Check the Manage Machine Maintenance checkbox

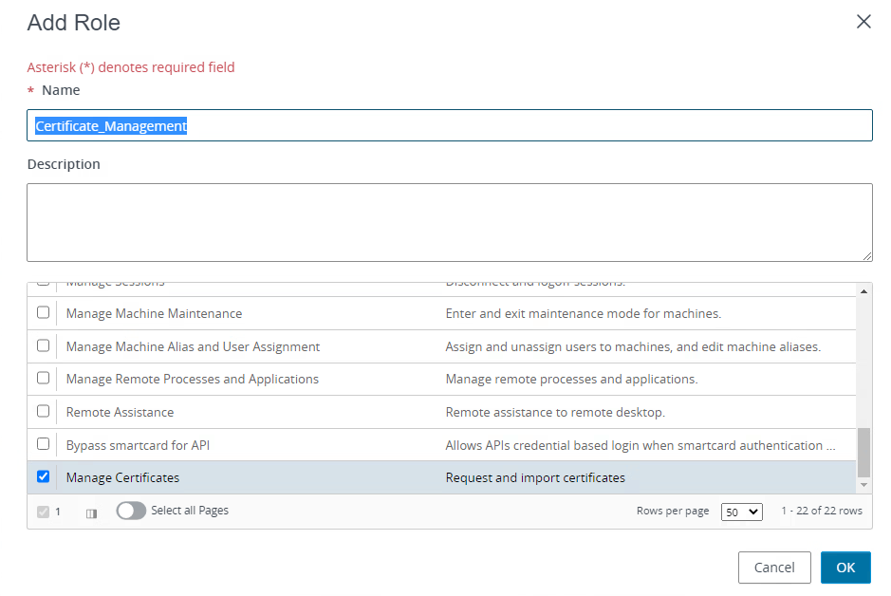pos(44,312)
